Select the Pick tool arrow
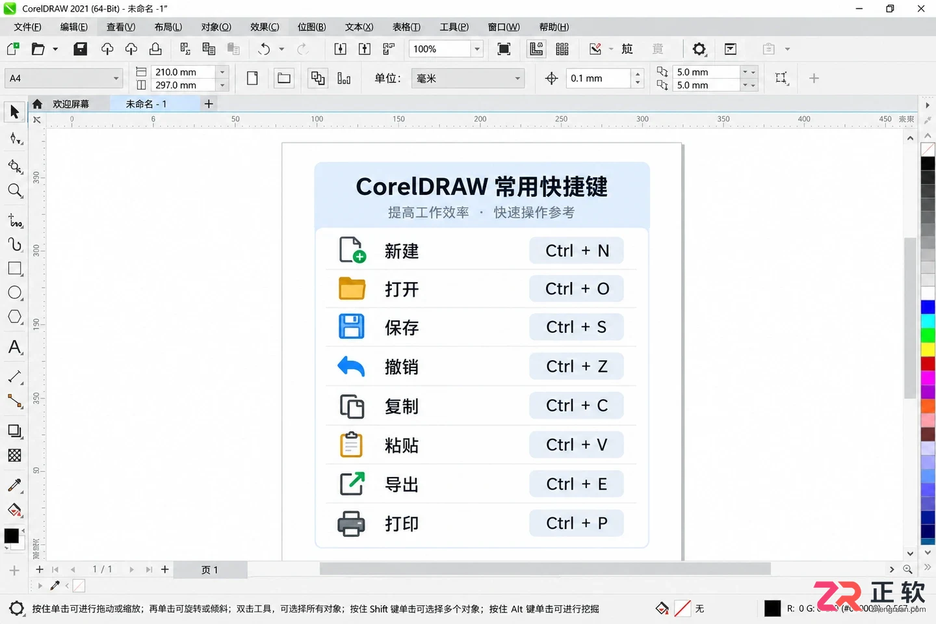936x624 pixels. pyautogui.click(x=14, y=112)
